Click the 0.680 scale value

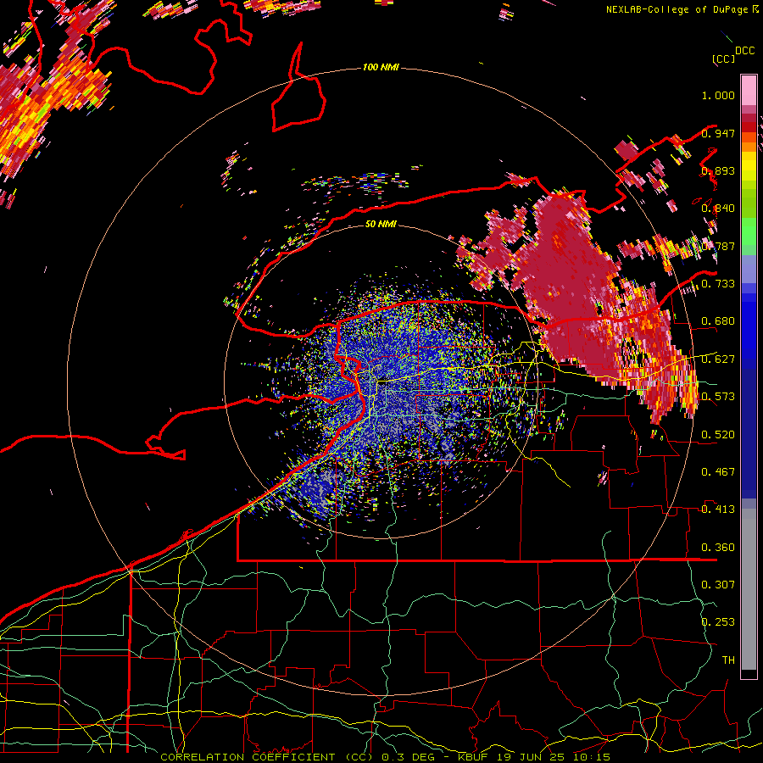point(718,321)
